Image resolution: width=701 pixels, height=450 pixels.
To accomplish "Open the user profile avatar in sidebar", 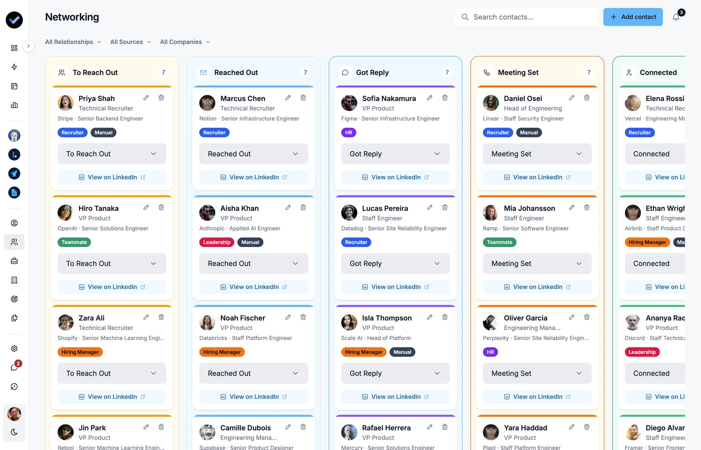I will click(x=14, y=414).
